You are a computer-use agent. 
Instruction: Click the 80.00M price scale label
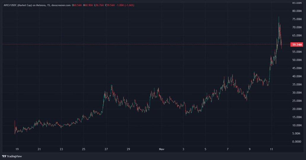[297, 11]
